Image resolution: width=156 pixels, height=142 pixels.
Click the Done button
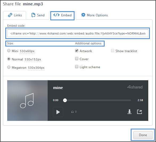[143, 135]
